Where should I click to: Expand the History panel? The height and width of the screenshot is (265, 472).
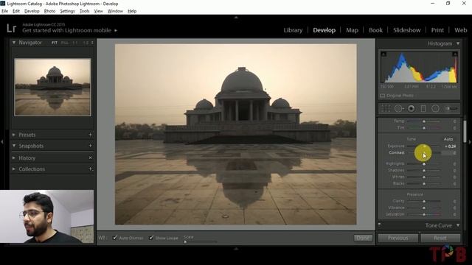pyautogui.click(x=13, y=158)
